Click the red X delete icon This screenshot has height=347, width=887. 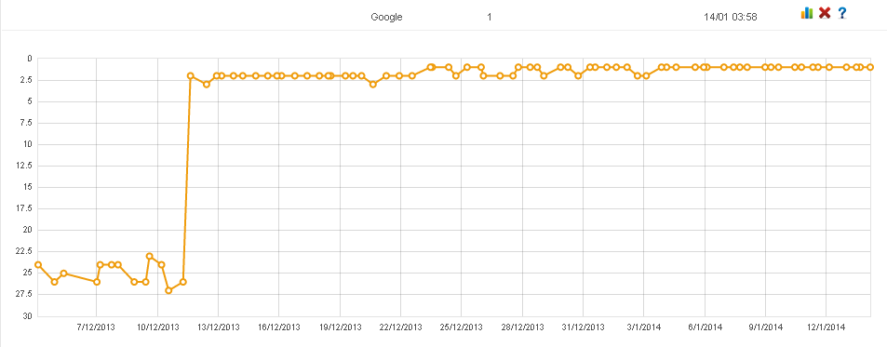pyautogui.click(x=825, y=13)
